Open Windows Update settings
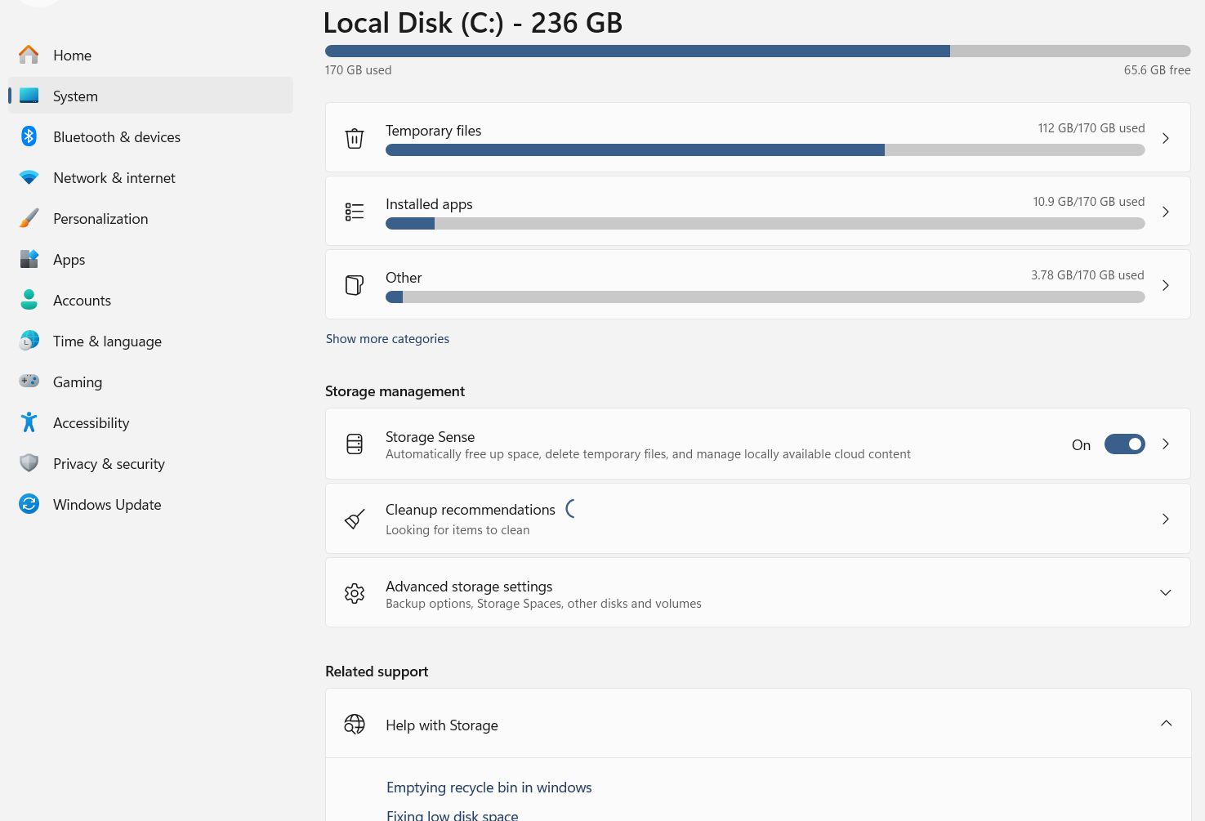This screenshot has width=1205, height=821. 150,504
